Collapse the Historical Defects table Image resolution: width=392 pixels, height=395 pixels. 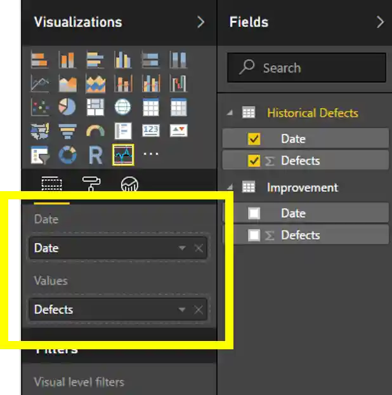tap(230, 113)
